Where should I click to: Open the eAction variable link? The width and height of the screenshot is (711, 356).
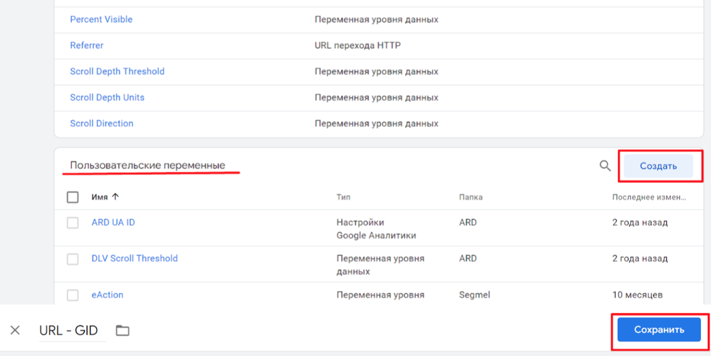pyautogui.click(x=108, y=294)
